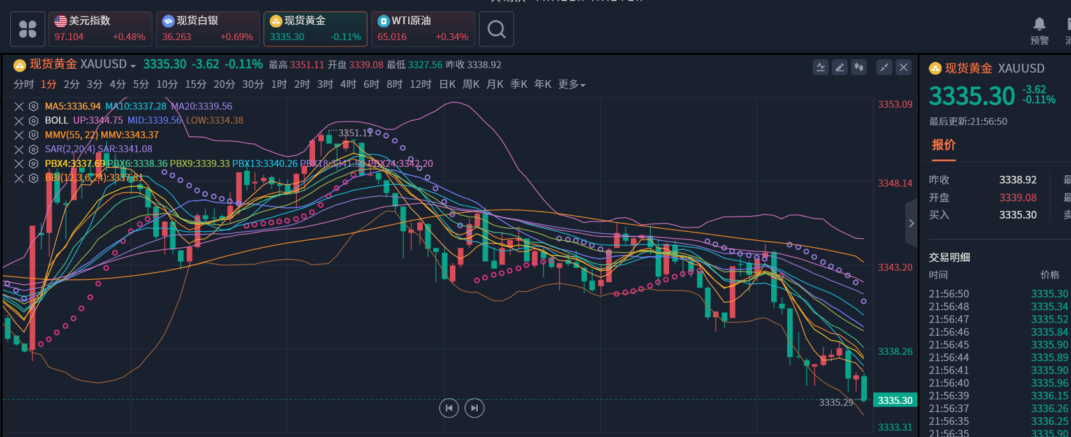Open BBI indicator settings gear
1071x437 pixels.
tap(34, 178)
